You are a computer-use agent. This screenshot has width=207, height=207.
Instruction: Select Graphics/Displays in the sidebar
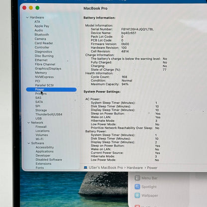click(x=48, y=69)
